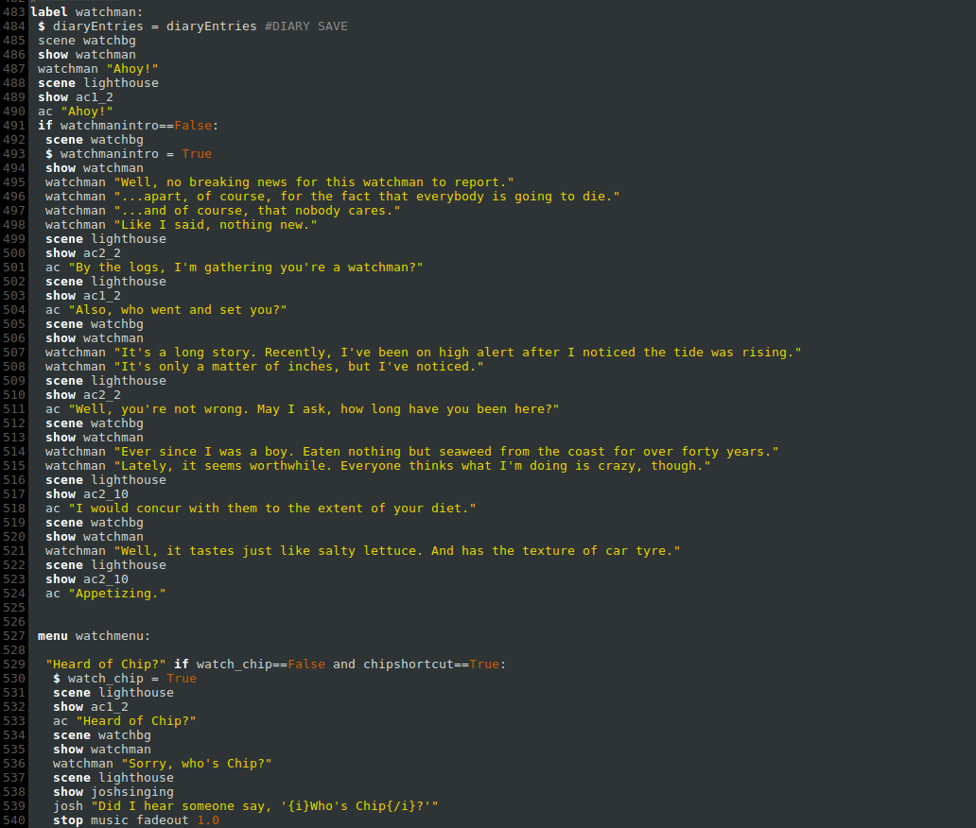Click the "Well, no breaking news" dialogue string
Image resolution: width=976 pixels, height=828 pixels.
click(x=314, y=181)
